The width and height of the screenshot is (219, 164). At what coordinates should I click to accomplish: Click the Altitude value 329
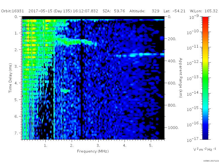(x=155, y=11)
